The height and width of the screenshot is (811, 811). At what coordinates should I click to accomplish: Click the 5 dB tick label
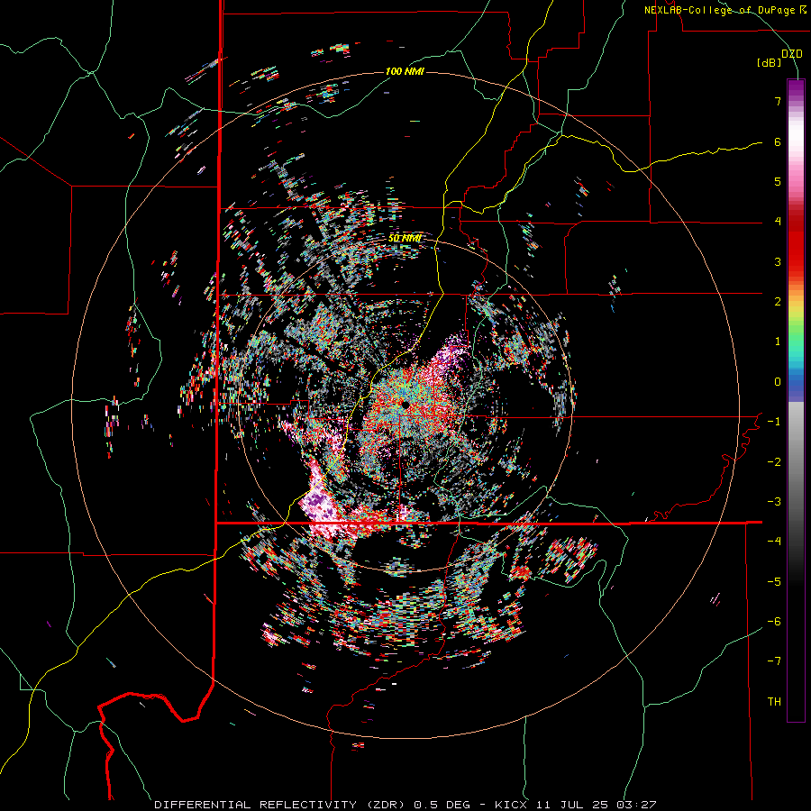point(778,181)
